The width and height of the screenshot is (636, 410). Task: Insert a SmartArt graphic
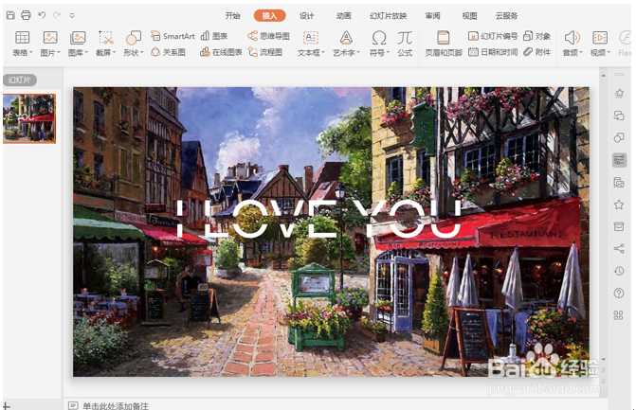click(173, 36)
